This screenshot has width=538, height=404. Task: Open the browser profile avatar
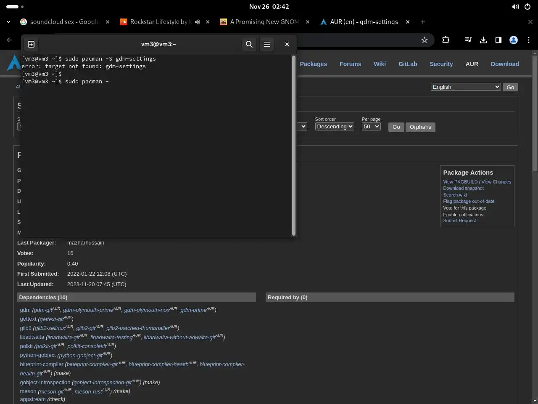pos(514,40)
